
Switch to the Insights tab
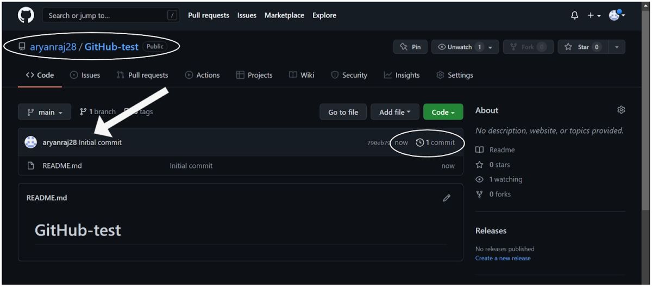tap(402, 75)
